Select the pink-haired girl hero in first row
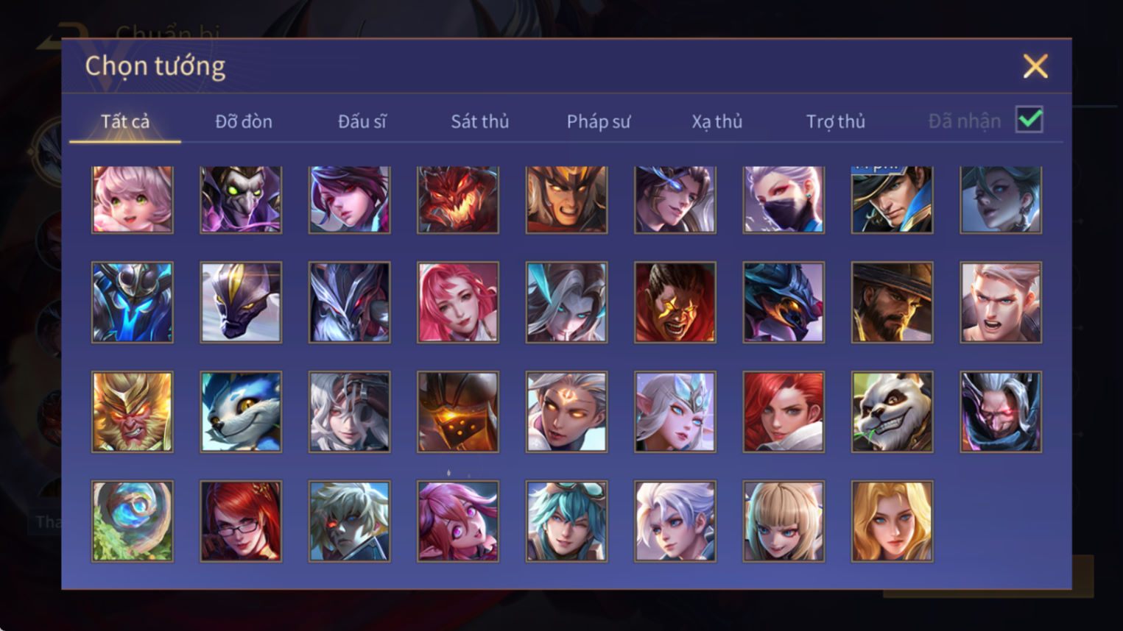1123x631 pixels. (133, 199)
